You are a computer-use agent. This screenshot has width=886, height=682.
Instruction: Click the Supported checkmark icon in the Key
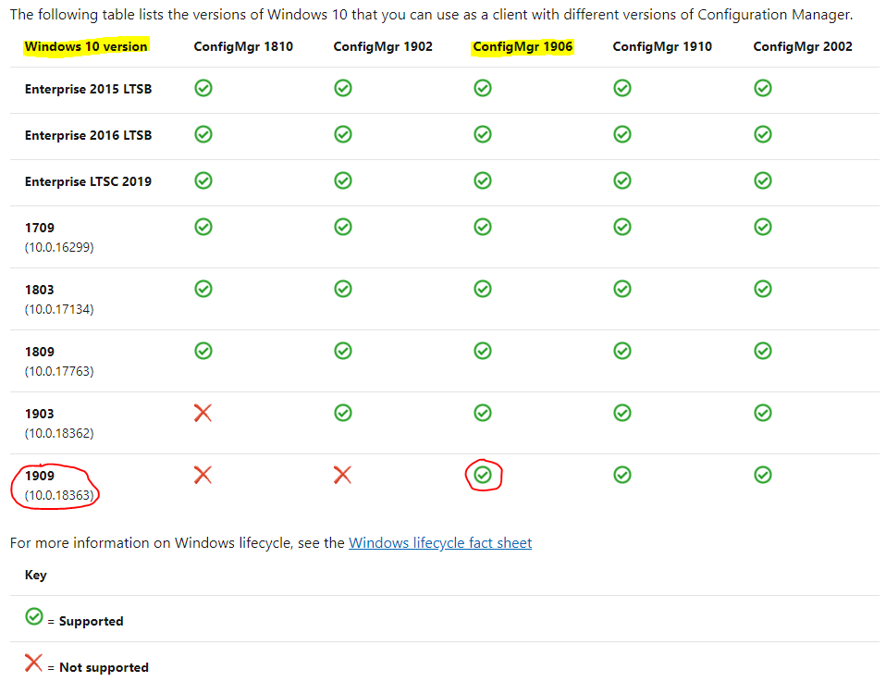click(x=34, y=616)
